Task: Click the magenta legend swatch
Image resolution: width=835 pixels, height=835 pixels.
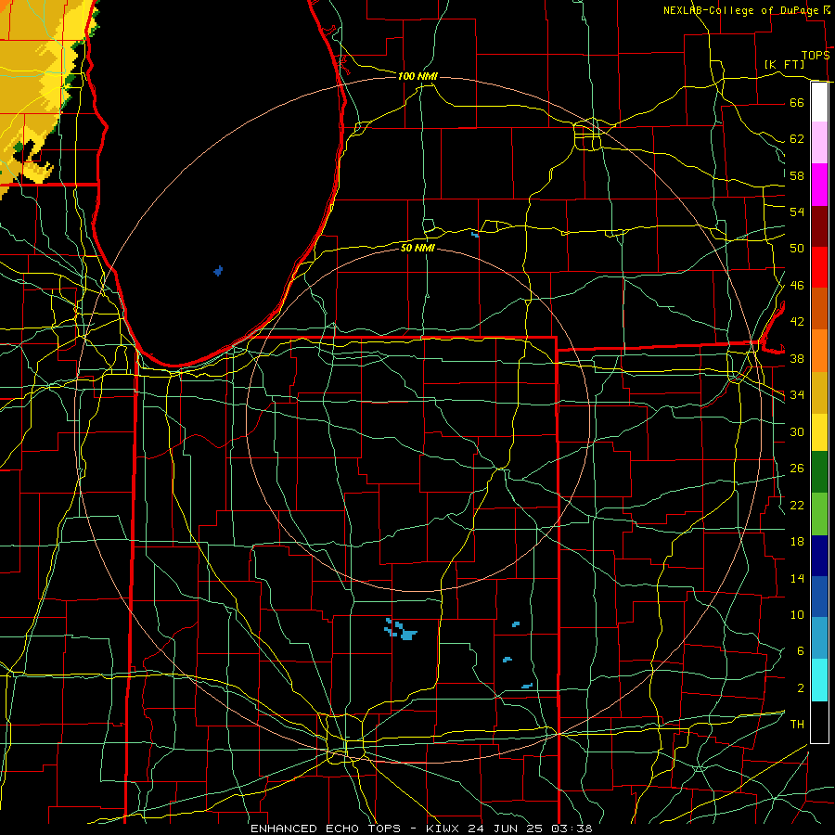Action: [819, 185]
